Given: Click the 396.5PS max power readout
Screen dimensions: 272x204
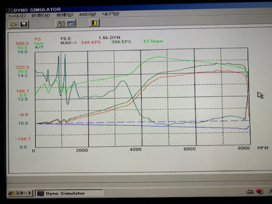Looking at the screenshot, I should click(x=121, y=42).
